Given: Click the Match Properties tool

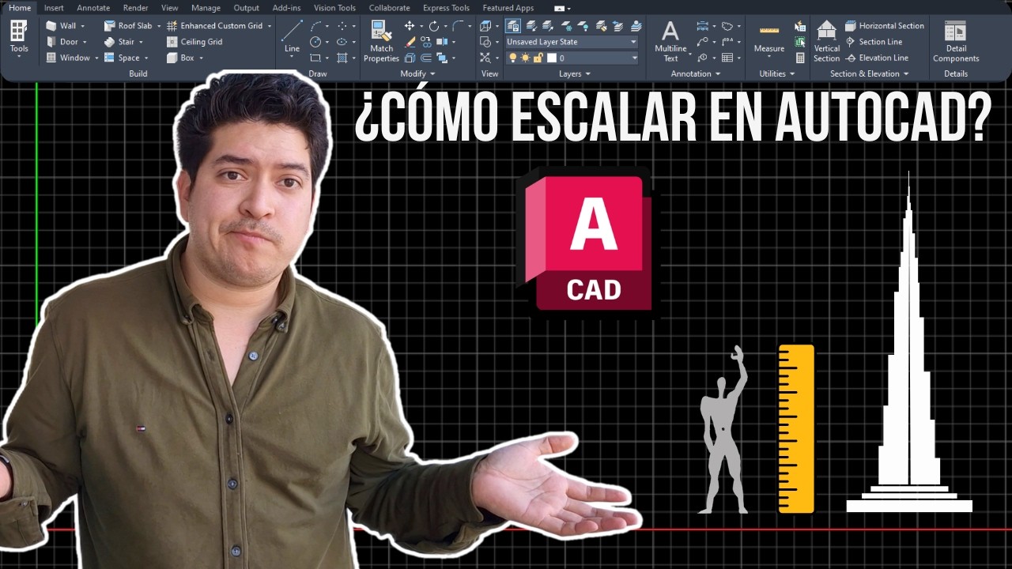Looking at the screenshot, I should pos(381,41).
